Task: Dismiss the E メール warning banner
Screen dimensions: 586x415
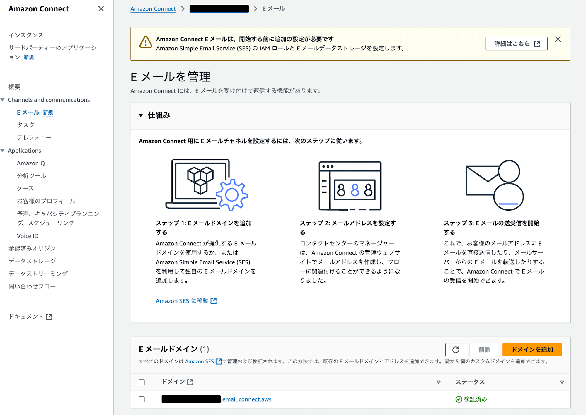Action: point(558,39)
